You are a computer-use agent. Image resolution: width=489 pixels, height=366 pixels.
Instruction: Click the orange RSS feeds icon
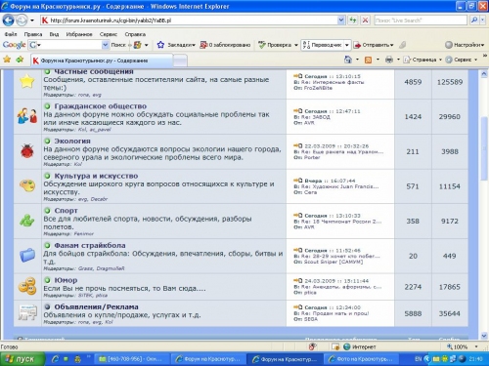tap(368, 60)
